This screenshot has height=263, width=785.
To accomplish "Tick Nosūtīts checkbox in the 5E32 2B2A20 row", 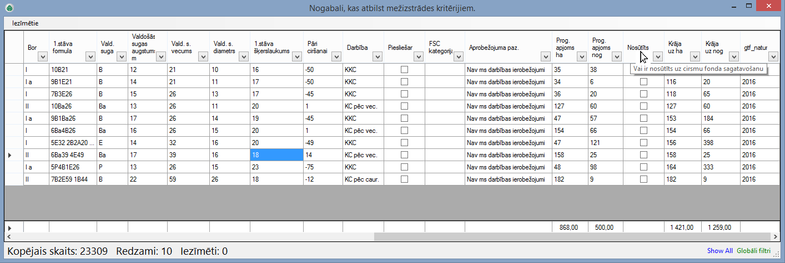I will pyautogui.click(x=643, y=143).
